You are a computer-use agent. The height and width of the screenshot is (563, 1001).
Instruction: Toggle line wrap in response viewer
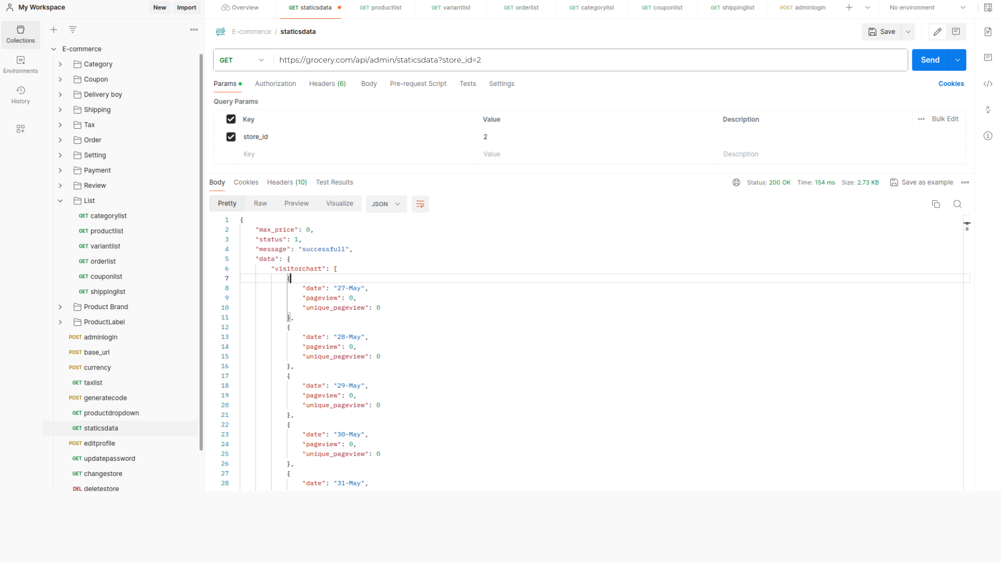click(x=420, y=204)
